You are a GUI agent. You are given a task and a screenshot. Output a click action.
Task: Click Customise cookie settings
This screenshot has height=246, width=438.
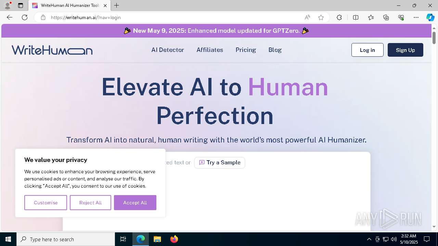tap(46, 203)
